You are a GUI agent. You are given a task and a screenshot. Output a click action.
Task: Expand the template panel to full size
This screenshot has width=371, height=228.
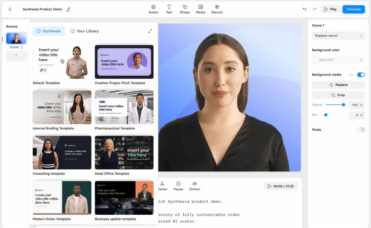click(x=150, y=31)
